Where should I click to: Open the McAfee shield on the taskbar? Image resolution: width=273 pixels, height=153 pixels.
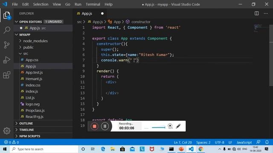(152, 149)
